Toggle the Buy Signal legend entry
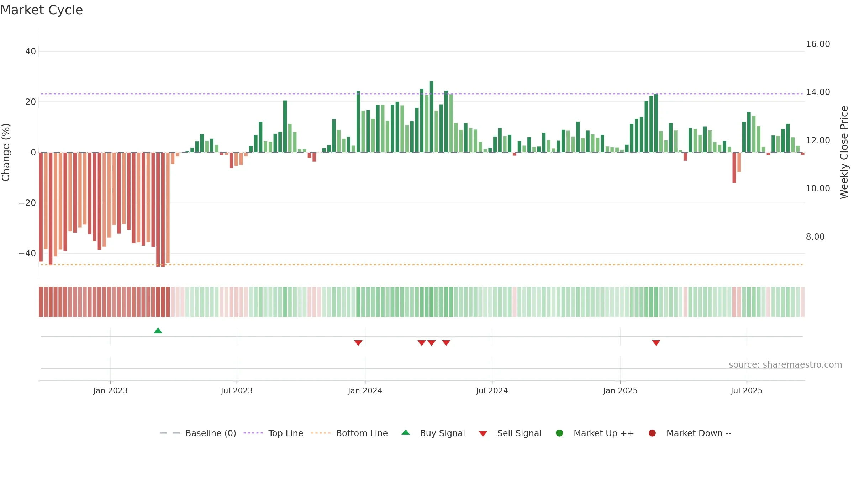Screen dimensions: 854x480 pyautogui.click(x=433, y=433)
